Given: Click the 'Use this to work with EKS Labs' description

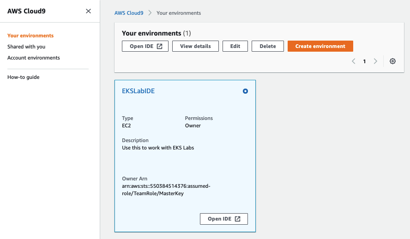Looking at the screenshot, I should (x=158, y=148).
